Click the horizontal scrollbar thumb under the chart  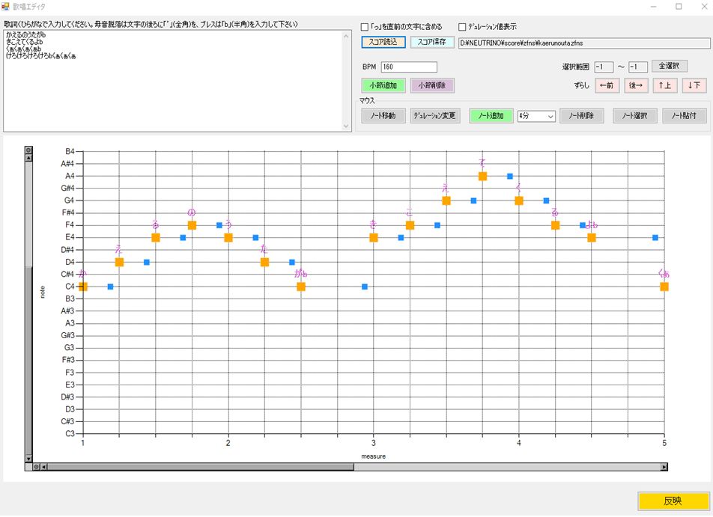click(198, 467)
